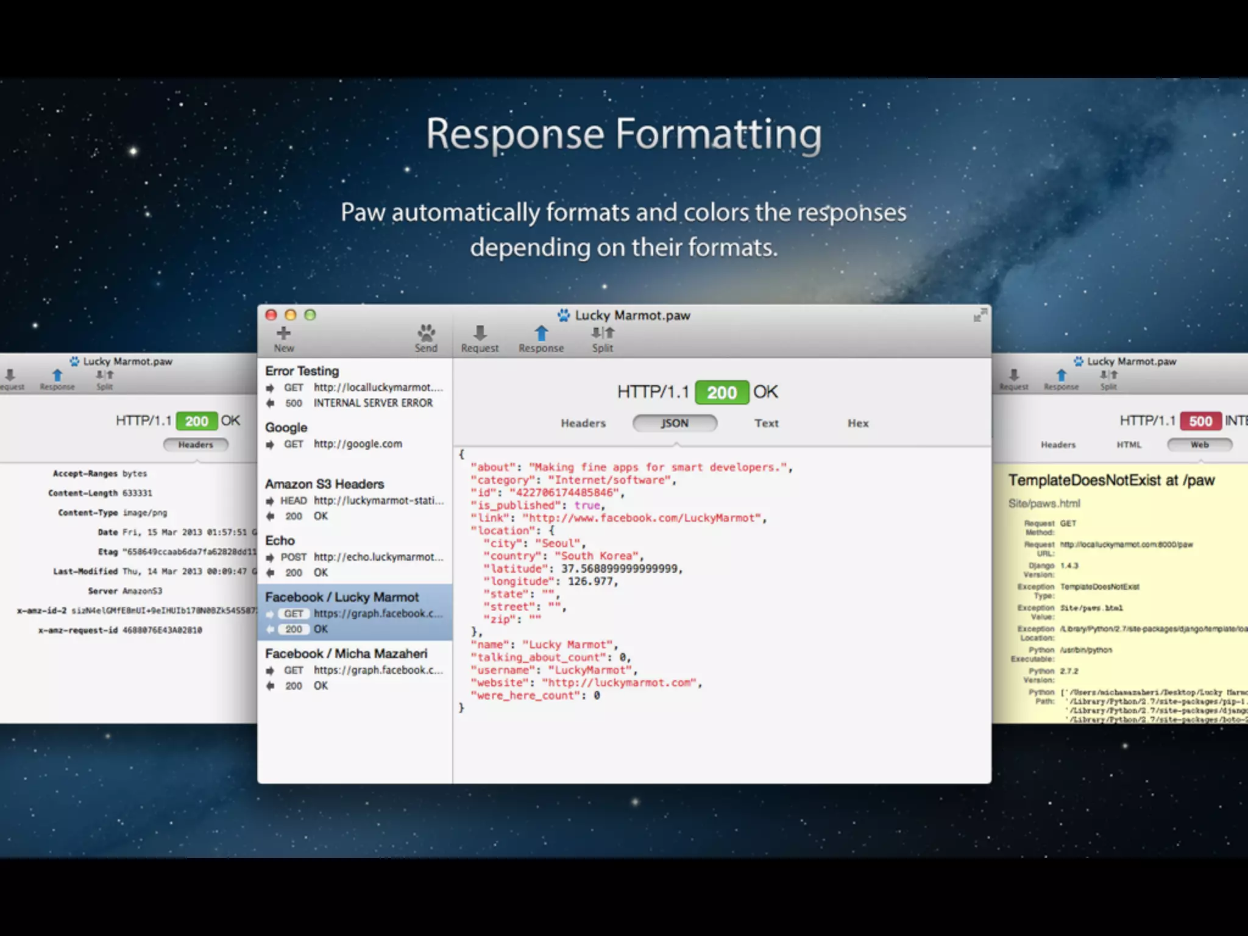The height and width of the screenshot is (936, 1248).
Task: Switch to the Headers tab
Action: 583,423
